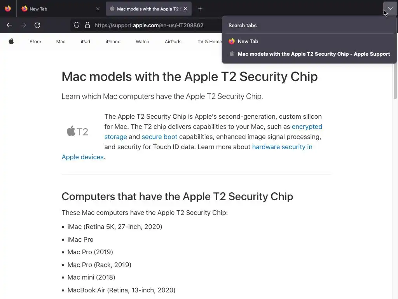Reload the current page
Screen dimensions: 398x299
[37, 25]
